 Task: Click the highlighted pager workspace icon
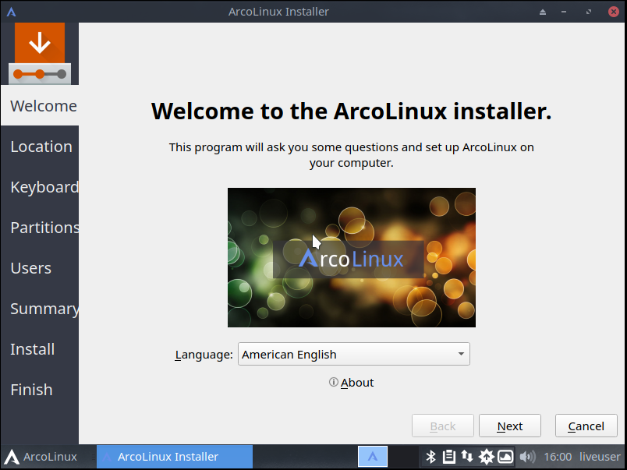pyautogui.click(x=373, y=457)
